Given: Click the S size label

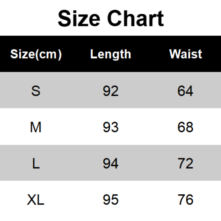Looking at the screenshot, I should point(36,91).
